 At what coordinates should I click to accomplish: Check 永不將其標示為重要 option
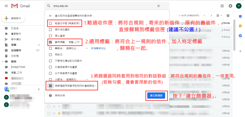(x=50, y=73)
